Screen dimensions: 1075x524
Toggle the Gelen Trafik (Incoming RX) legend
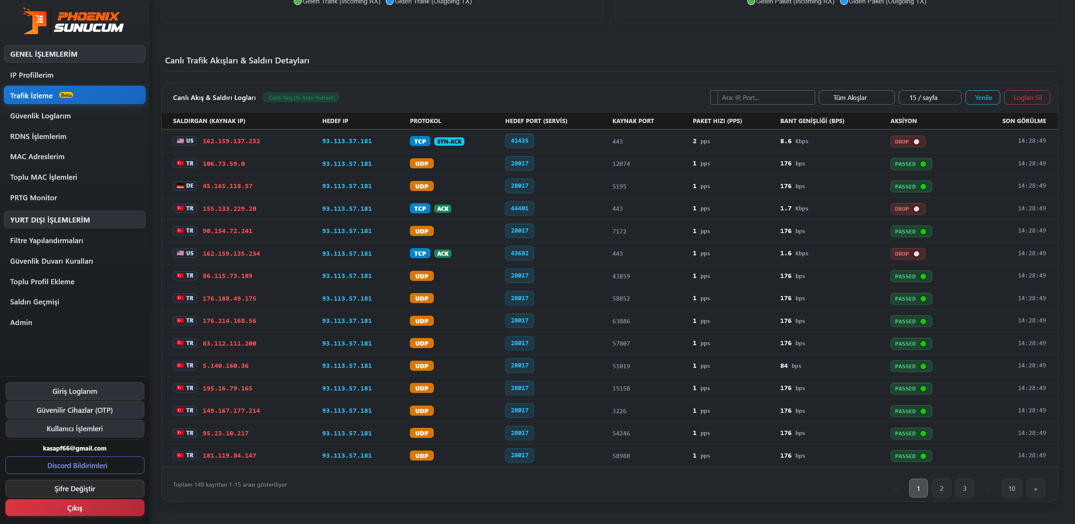point(337,2)
